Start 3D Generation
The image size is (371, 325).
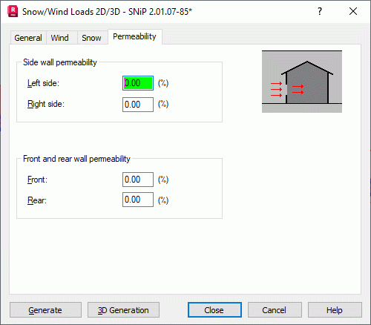point(123,310)
